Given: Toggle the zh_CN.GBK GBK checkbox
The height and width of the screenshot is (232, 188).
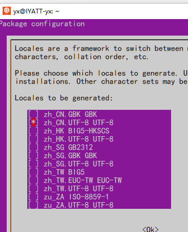Looking at the screenshot, I should point(33,114).
